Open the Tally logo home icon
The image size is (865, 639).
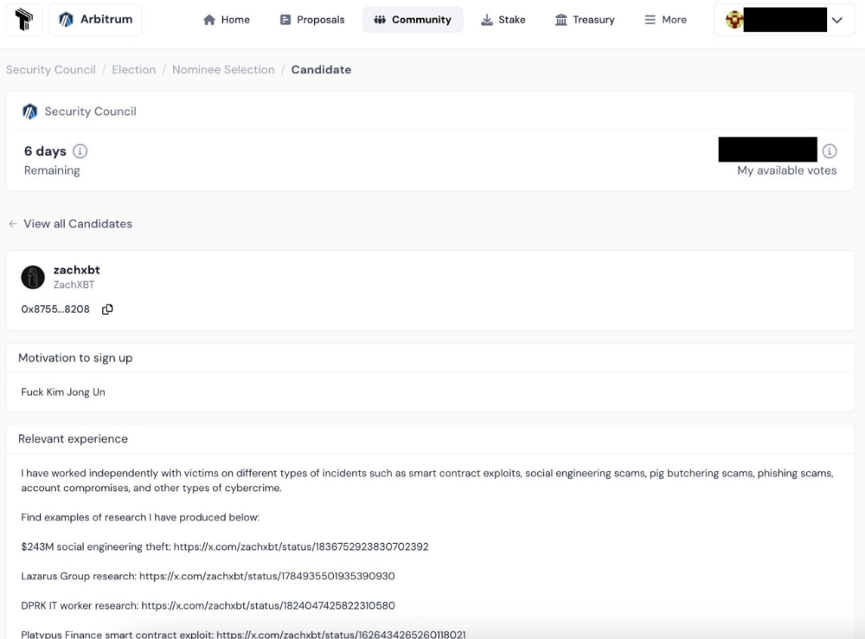(x=23, y=19)
